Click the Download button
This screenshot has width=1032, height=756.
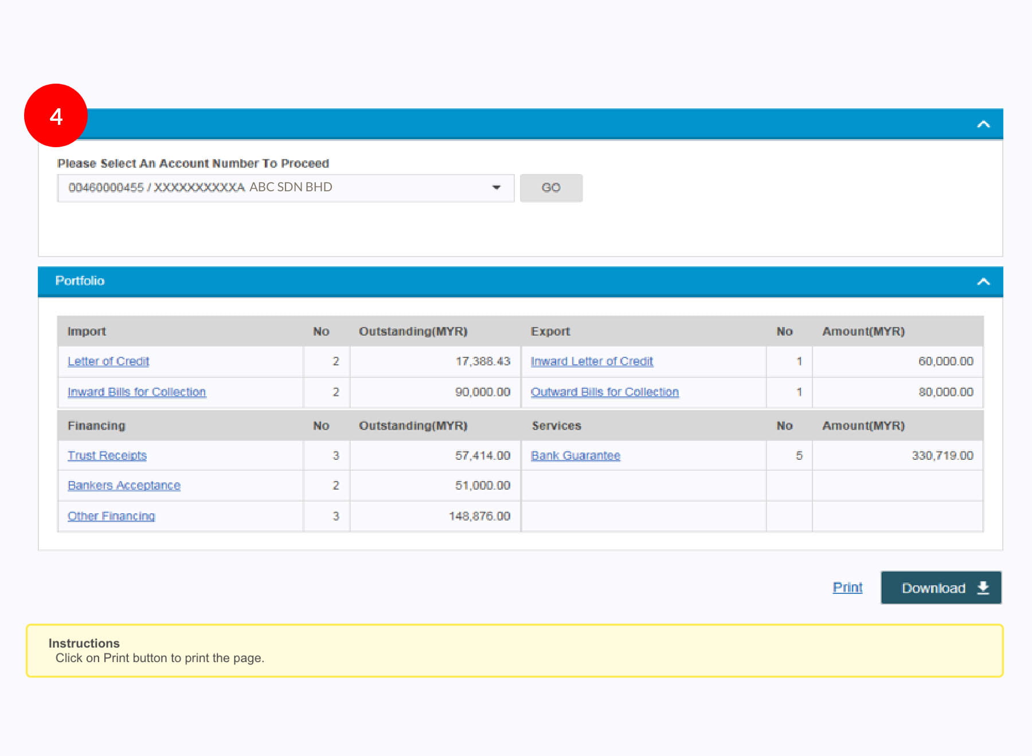click(x=933, y=588)
